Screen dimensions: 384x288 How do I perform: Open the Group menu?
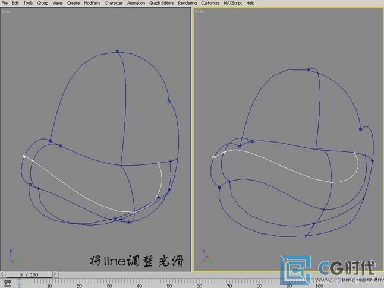pos(43,3)
